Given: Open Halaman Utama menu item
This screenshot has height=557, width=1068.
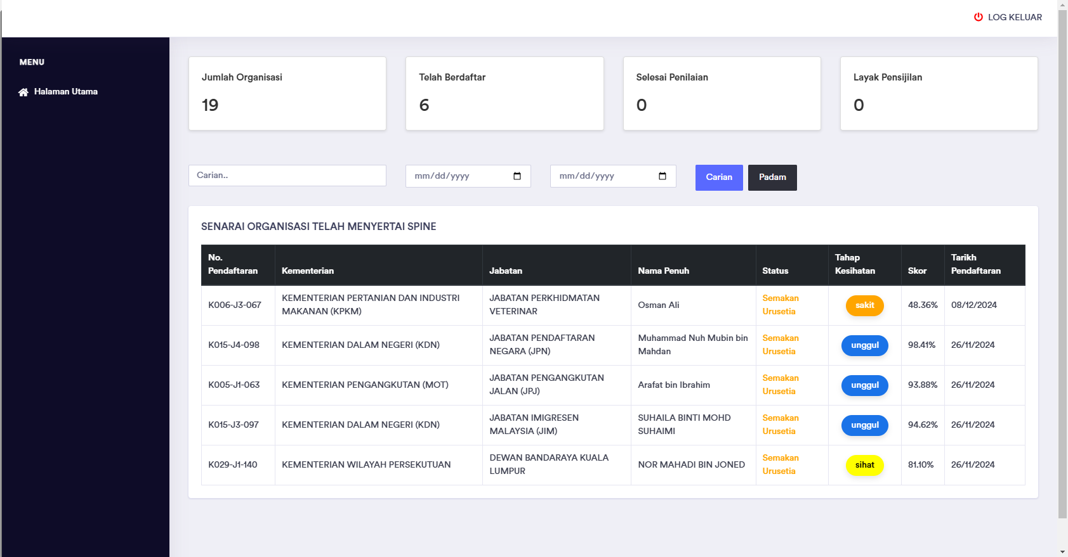Looking at the screenshot, I should pos(65,92).
